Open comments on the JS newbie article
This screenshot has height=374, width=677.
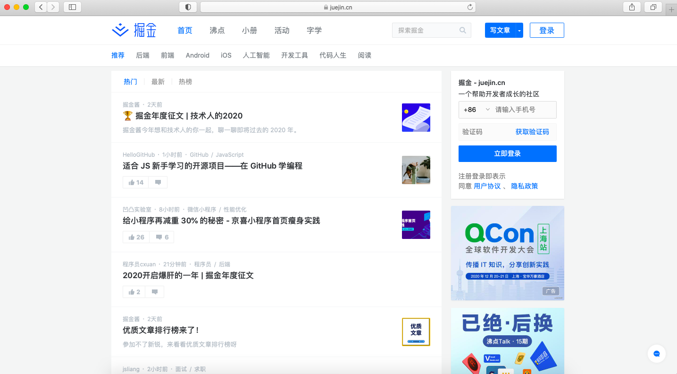pos(158,182)
